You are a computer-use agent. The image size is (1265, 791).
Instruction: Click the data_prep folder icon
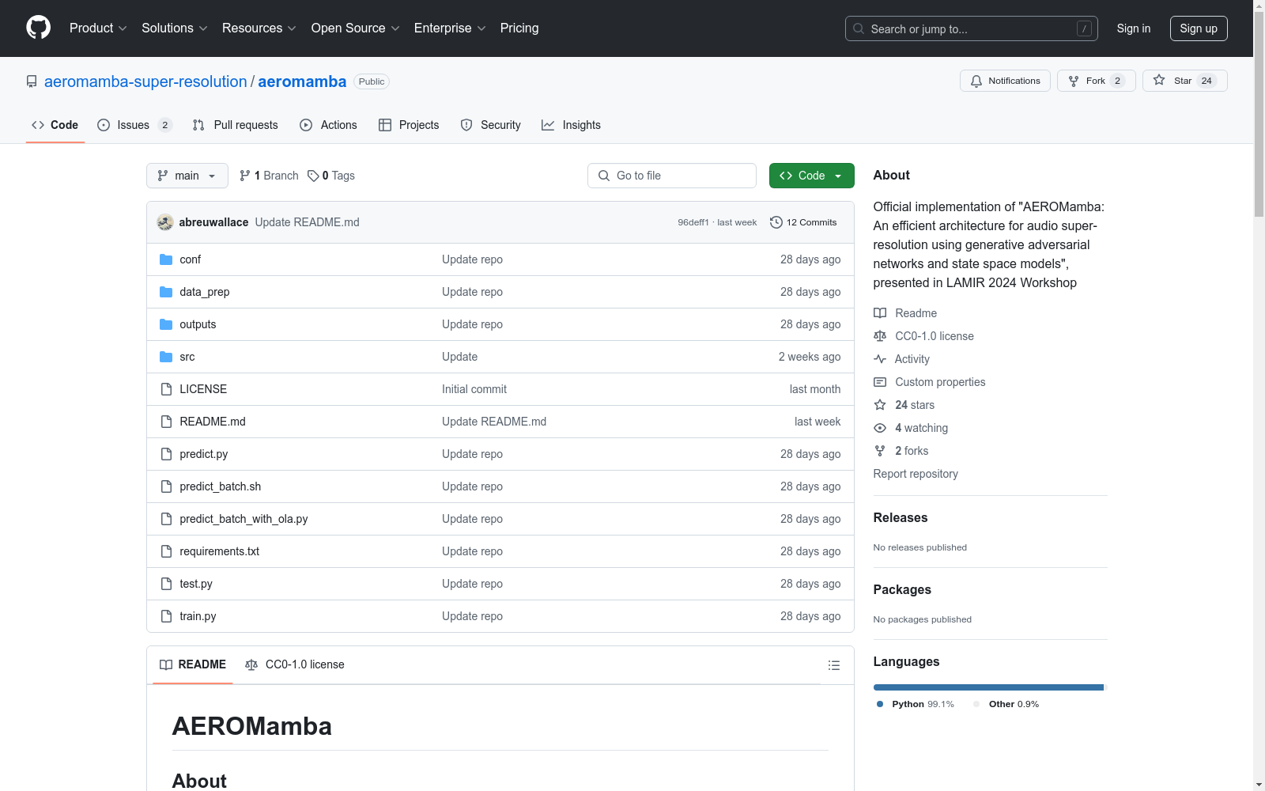pyautogui.click(x=166, y=292)
